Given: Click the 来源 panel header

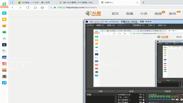Looking at the screenshot, I should 131,91.
